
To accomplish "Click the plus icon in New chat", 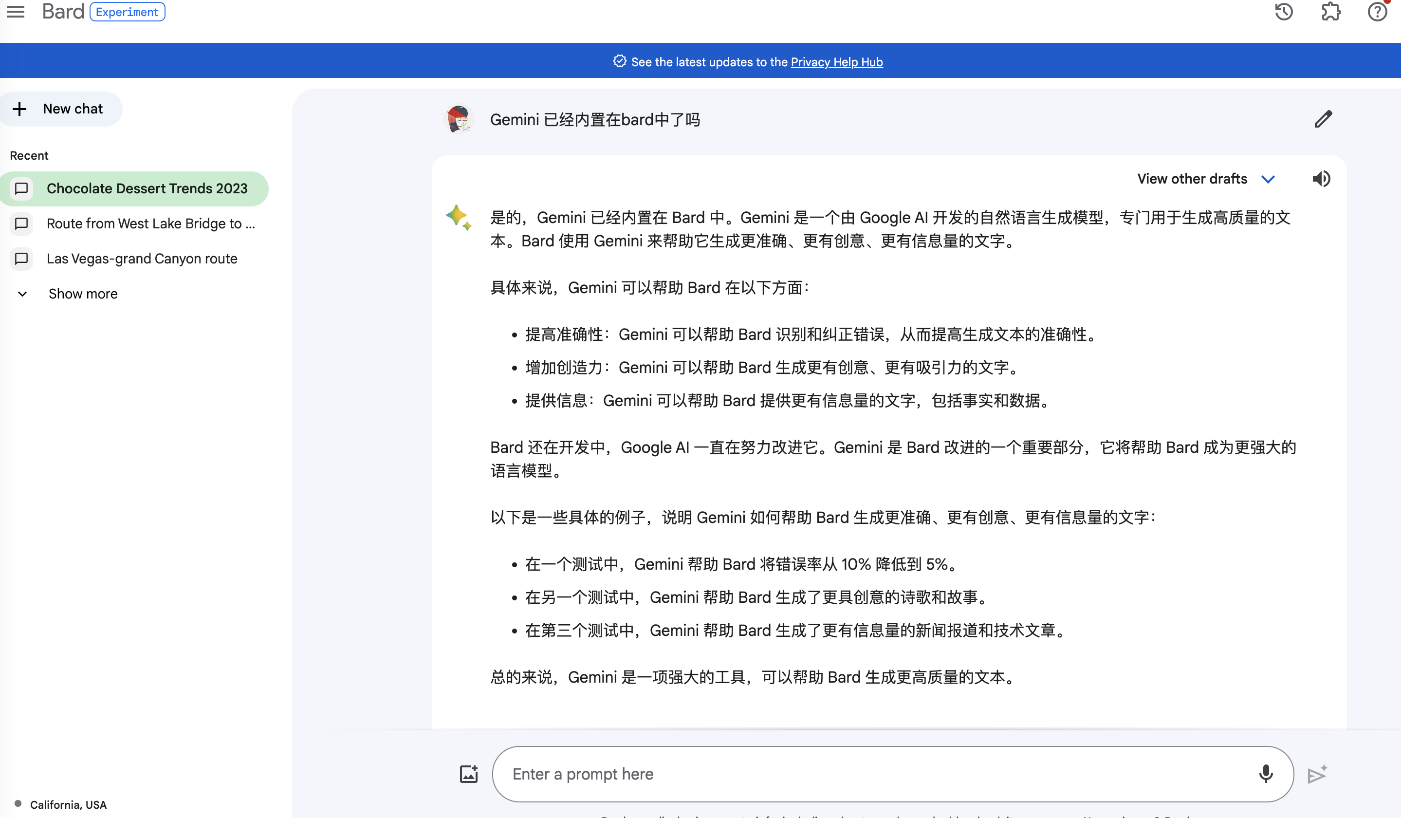I will pos(19,109).
